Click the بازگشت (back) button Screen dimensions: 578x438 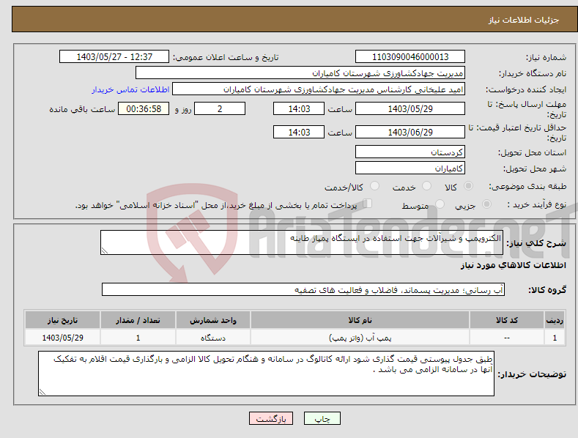pos(271,418)
